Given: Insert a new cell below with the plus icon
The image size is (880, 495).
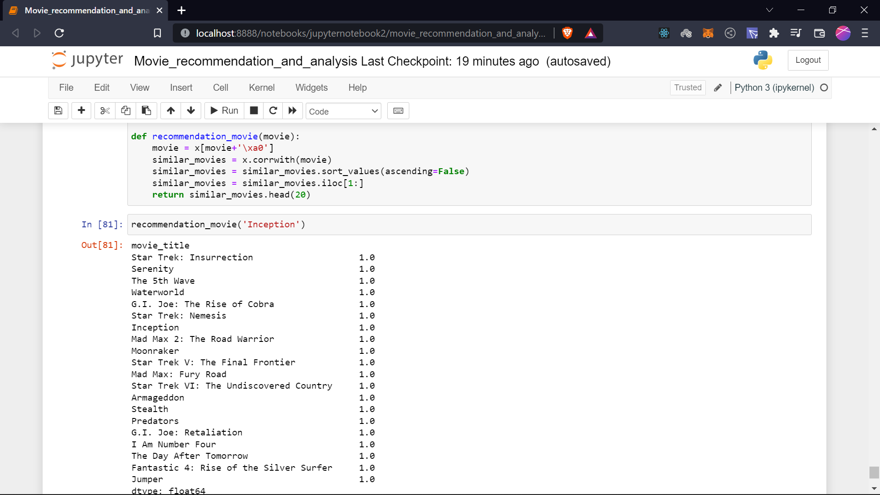Looking at the screenshot, I should [x=81, y=110].
